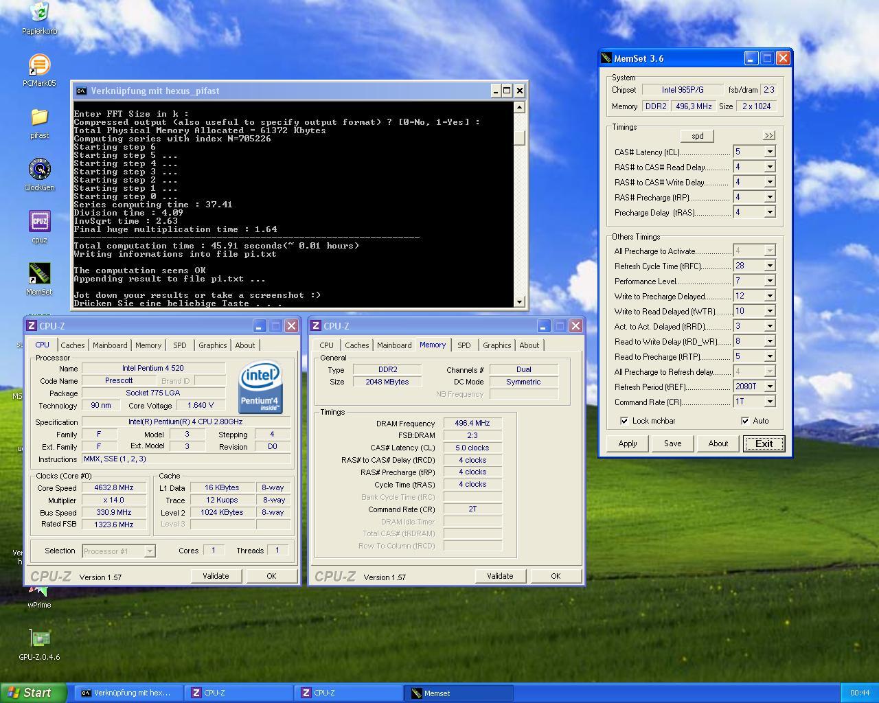Image resolution: width=879 pixels, height=703 pixels.
Task: Click the Core Voltage value 1.640 V
Action: tap(201, 405)
